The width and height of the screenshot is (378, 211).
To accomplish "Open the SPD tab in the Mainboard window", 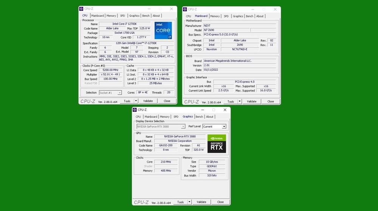I will (226, 16).
